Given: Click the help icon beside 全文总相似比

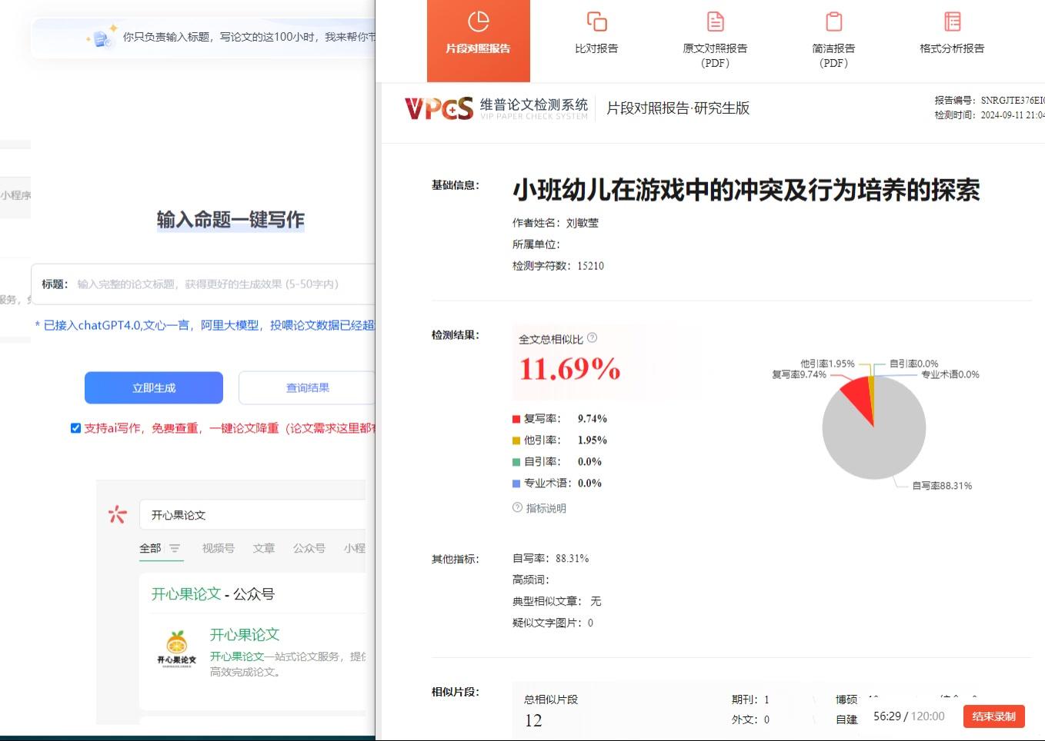Looking at the screenshot, I should pyautogui.click(x=592, y=337).
